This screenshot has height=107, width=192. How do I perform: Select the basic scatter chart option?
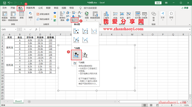(76, 31)
